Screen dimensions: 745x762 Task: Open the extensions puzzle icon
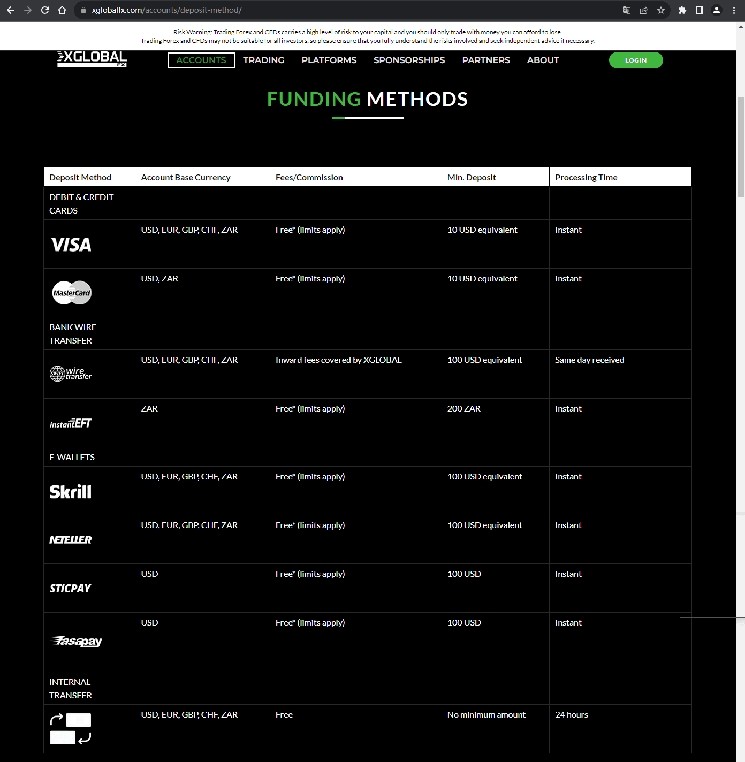tap(682, 10)
